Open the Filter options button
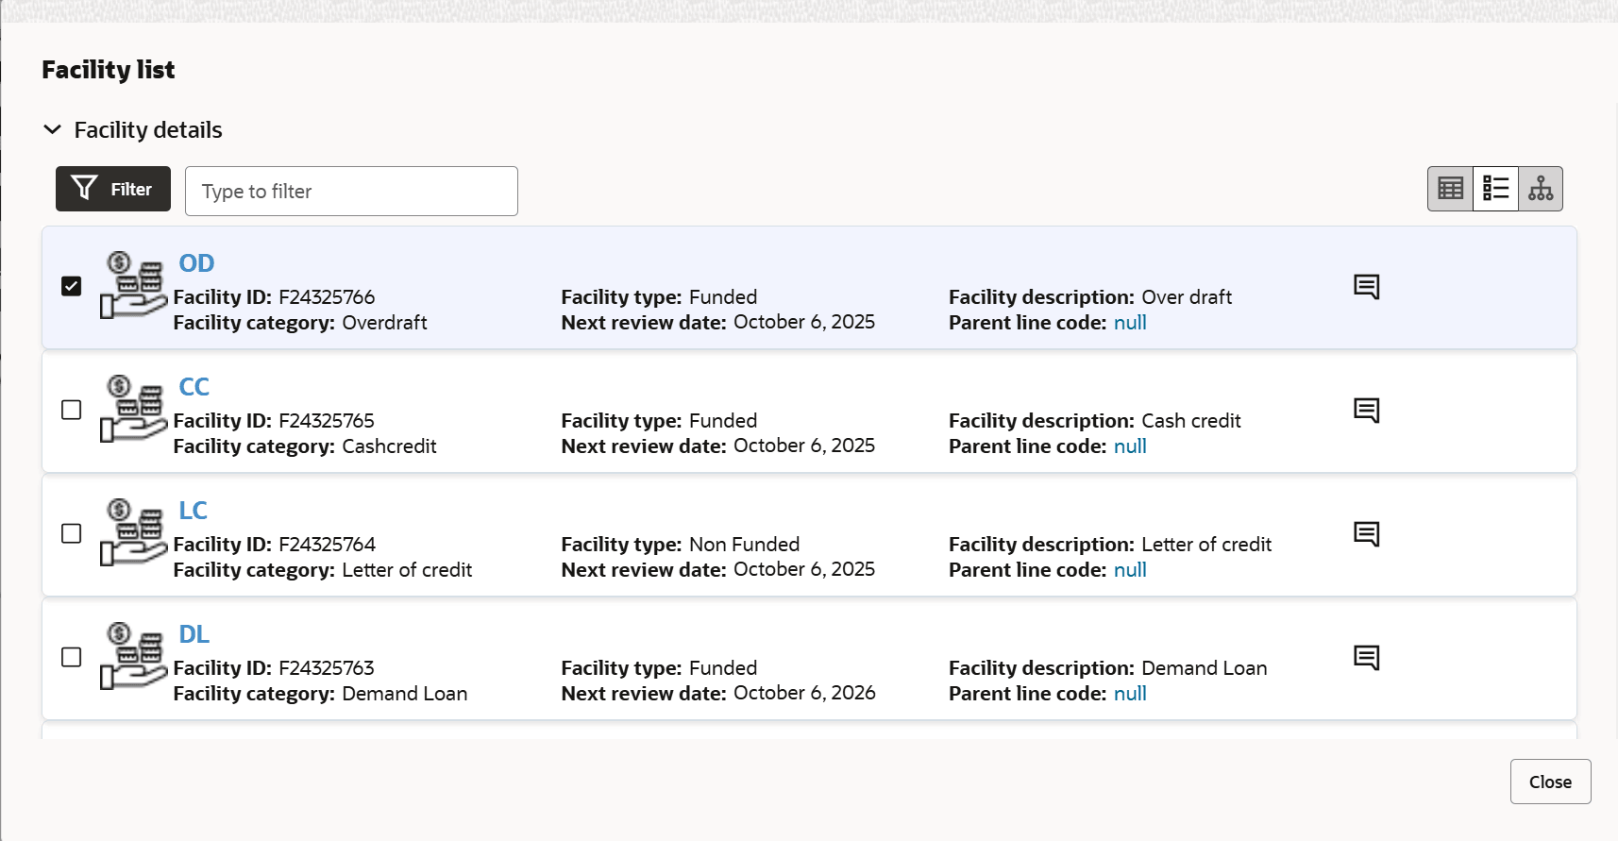 (x=113, y=189)
